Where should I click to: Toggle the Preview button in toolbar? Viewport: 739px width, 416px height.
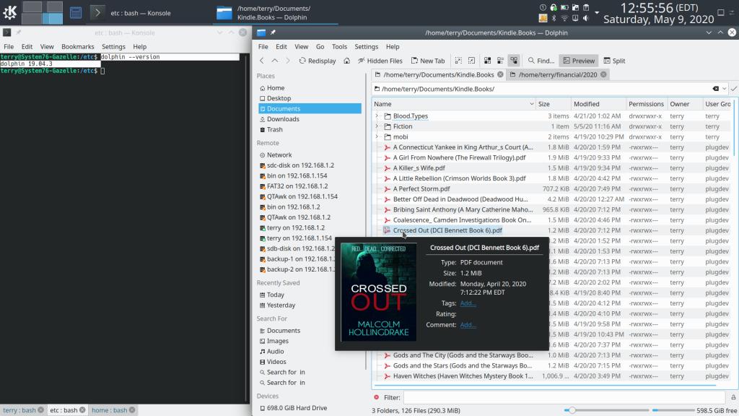pos(578,61)
